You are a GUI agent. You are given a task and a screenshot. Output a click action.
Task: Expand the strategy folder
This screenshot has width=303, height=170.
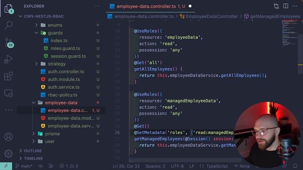(57, 64)
